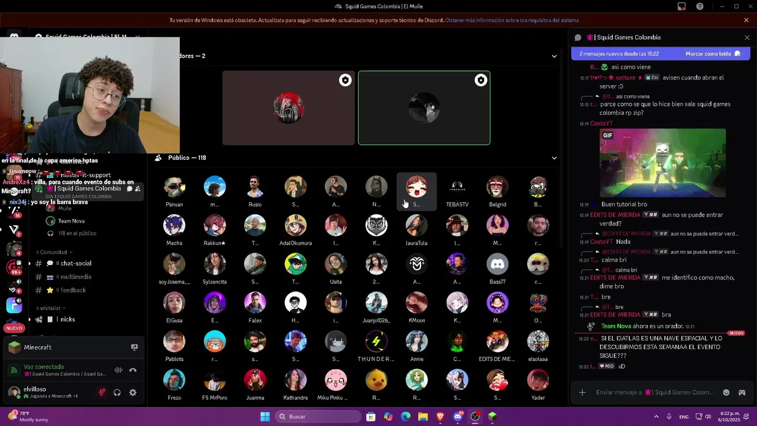Open the system requirements info link
This screenshot has width=757, height=426.
[512, 20]
